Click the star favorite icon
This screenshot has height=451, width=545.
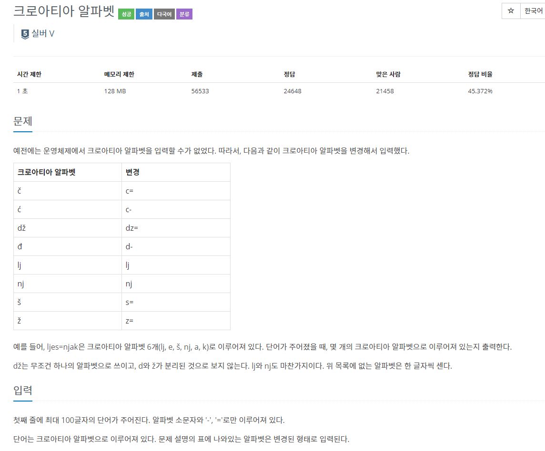[x=511, y=11]
